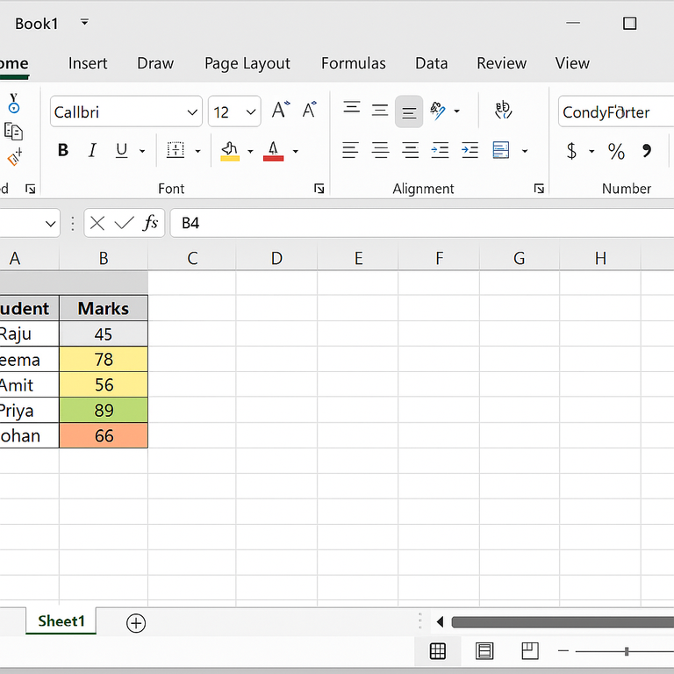This screenshot has height=674, width=674.
Task: Select column H header
Action: (600, 258)
